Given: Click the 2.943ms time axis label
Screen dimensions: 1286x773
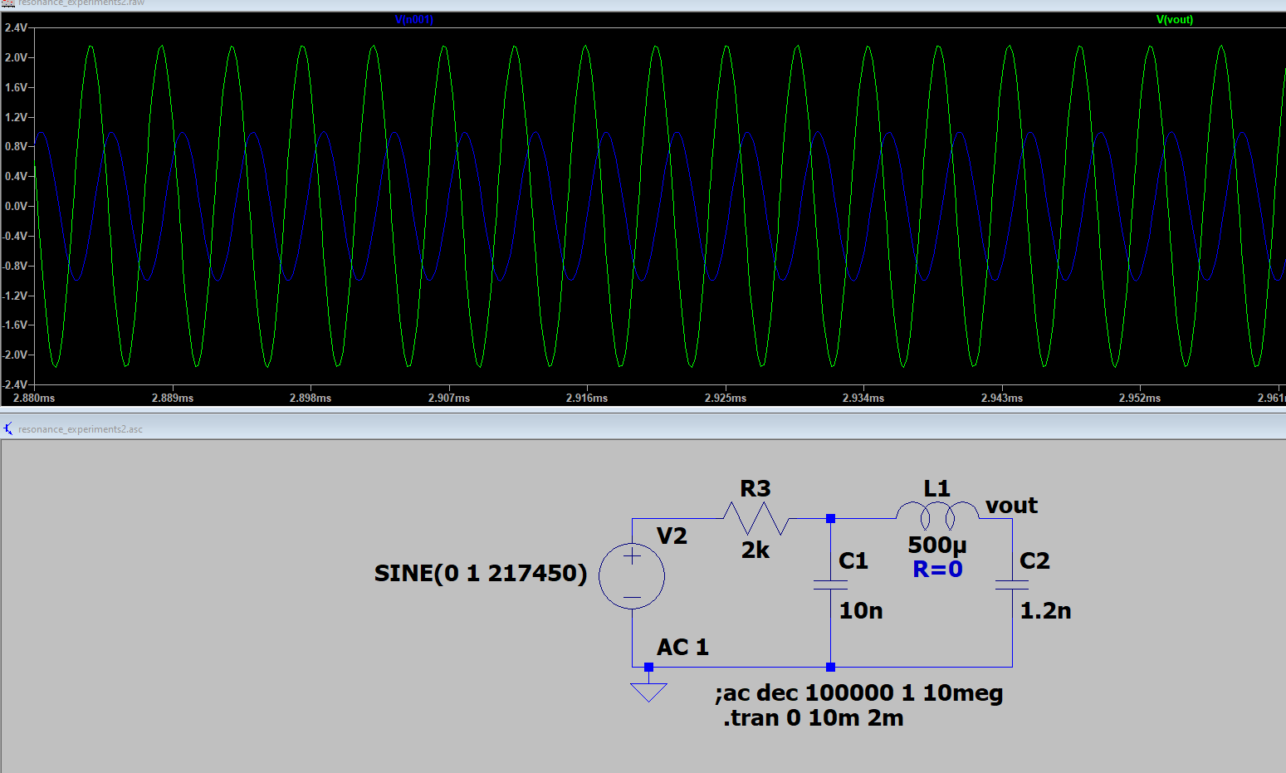Looking at the screenshot, I should [1002, 398].
